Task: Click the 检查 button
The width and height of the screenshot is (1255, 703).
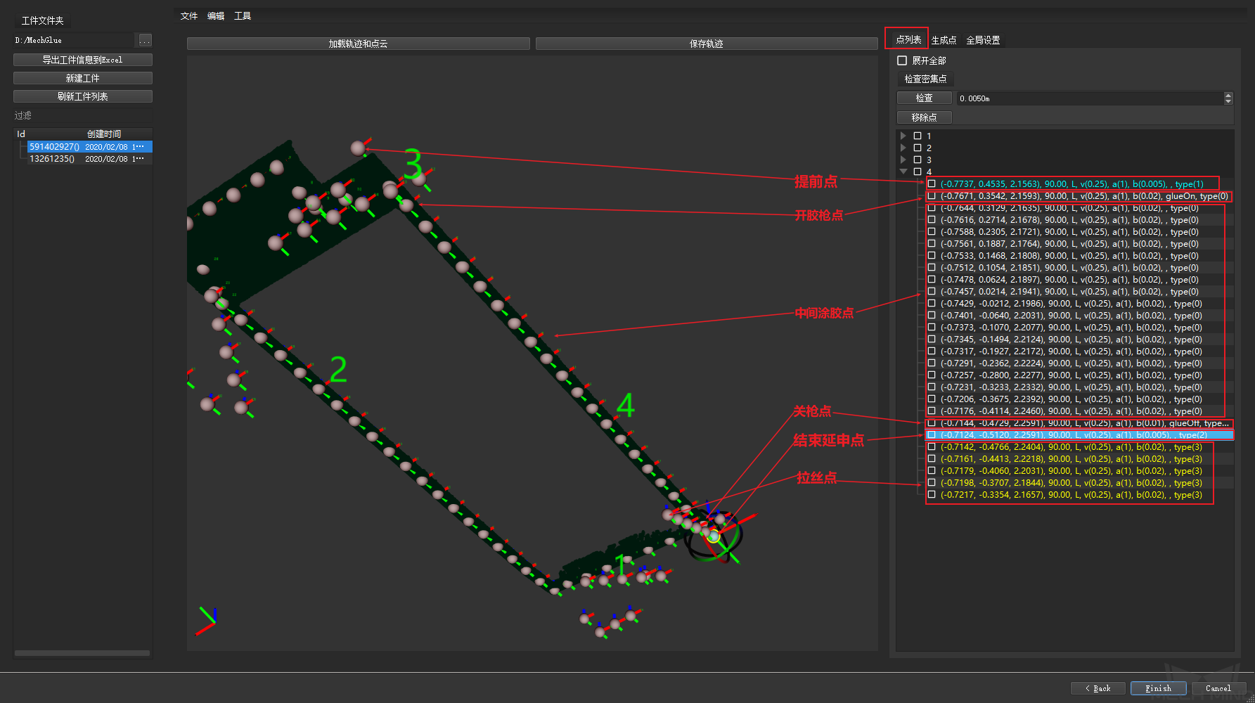Action: tap(925, 98)
